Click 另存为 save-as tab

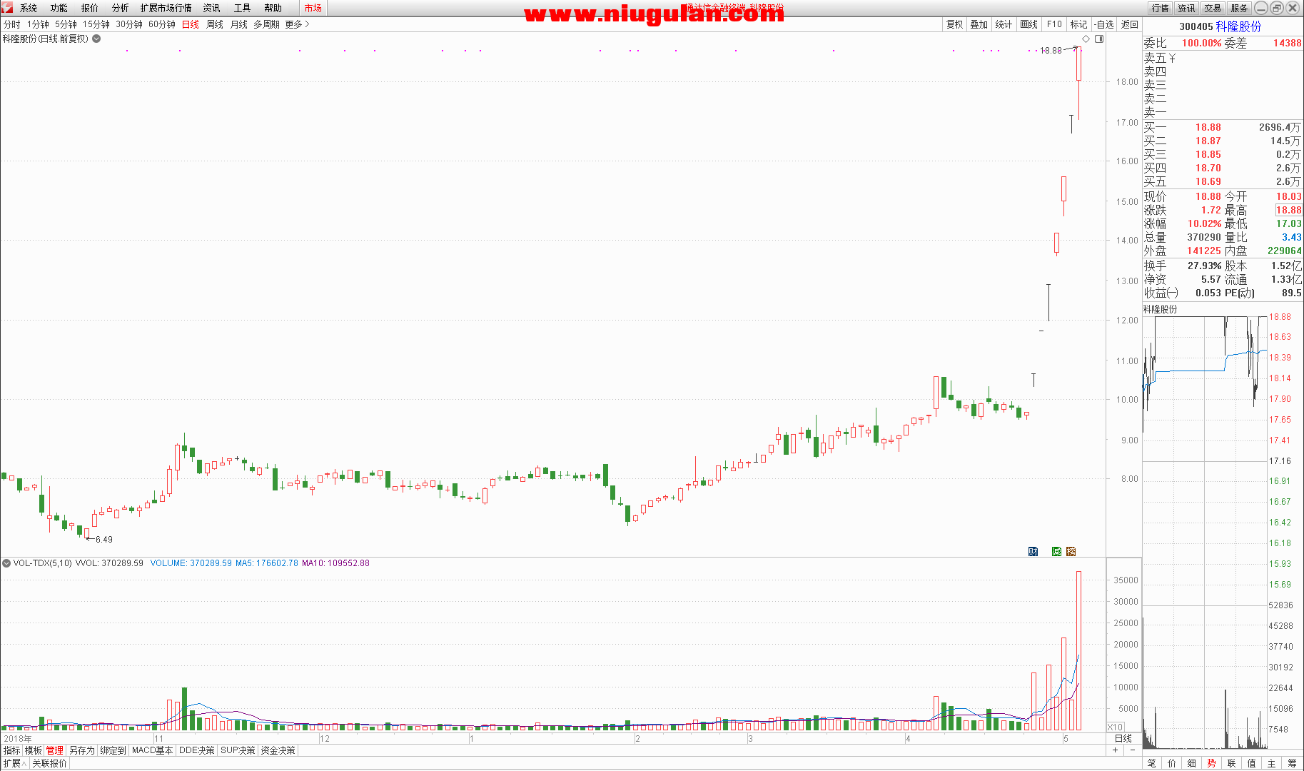point(81,750)
